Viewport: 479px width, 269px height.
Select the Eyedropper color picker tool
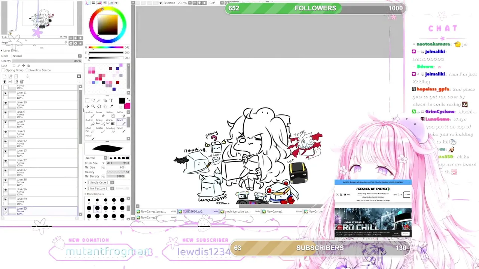111,106
